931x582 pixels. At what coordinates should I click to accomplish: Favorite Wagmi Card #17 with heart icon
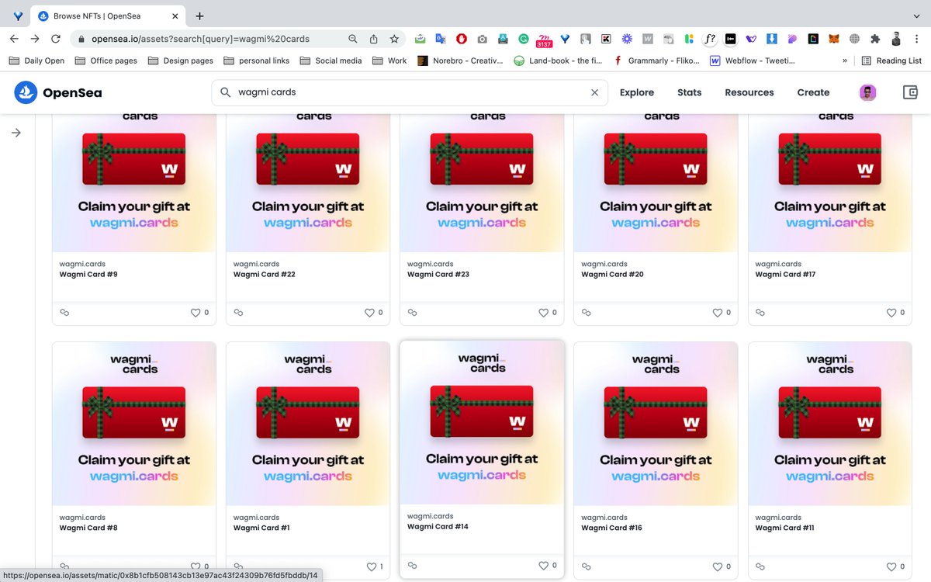click(x=891, y=313)
